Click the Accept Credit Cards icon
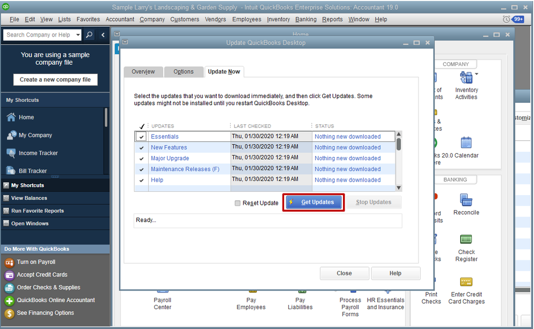Viewport: 534px width, 329px height. [x=9, y=275]
